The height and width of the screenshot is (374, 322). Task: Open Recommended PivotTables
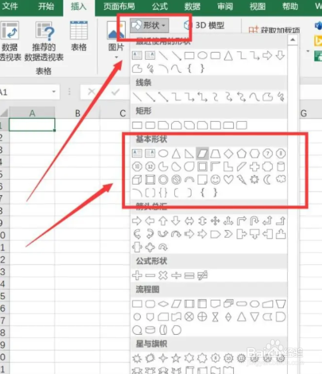pyautogui.click(x=44, y=41)
